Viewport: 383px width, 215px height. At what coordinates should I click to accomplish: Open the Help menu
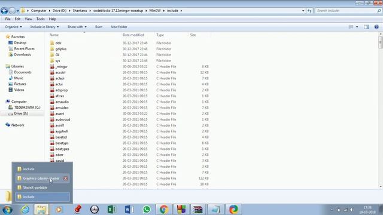53,19
